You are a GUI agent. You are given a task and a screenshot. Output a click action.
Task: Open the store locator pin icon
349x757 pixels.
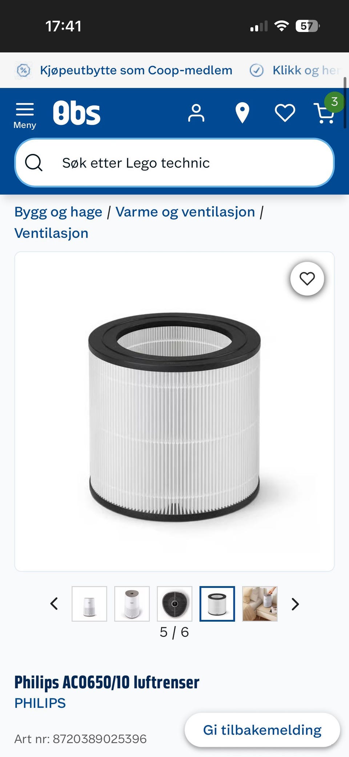(242, 113)
